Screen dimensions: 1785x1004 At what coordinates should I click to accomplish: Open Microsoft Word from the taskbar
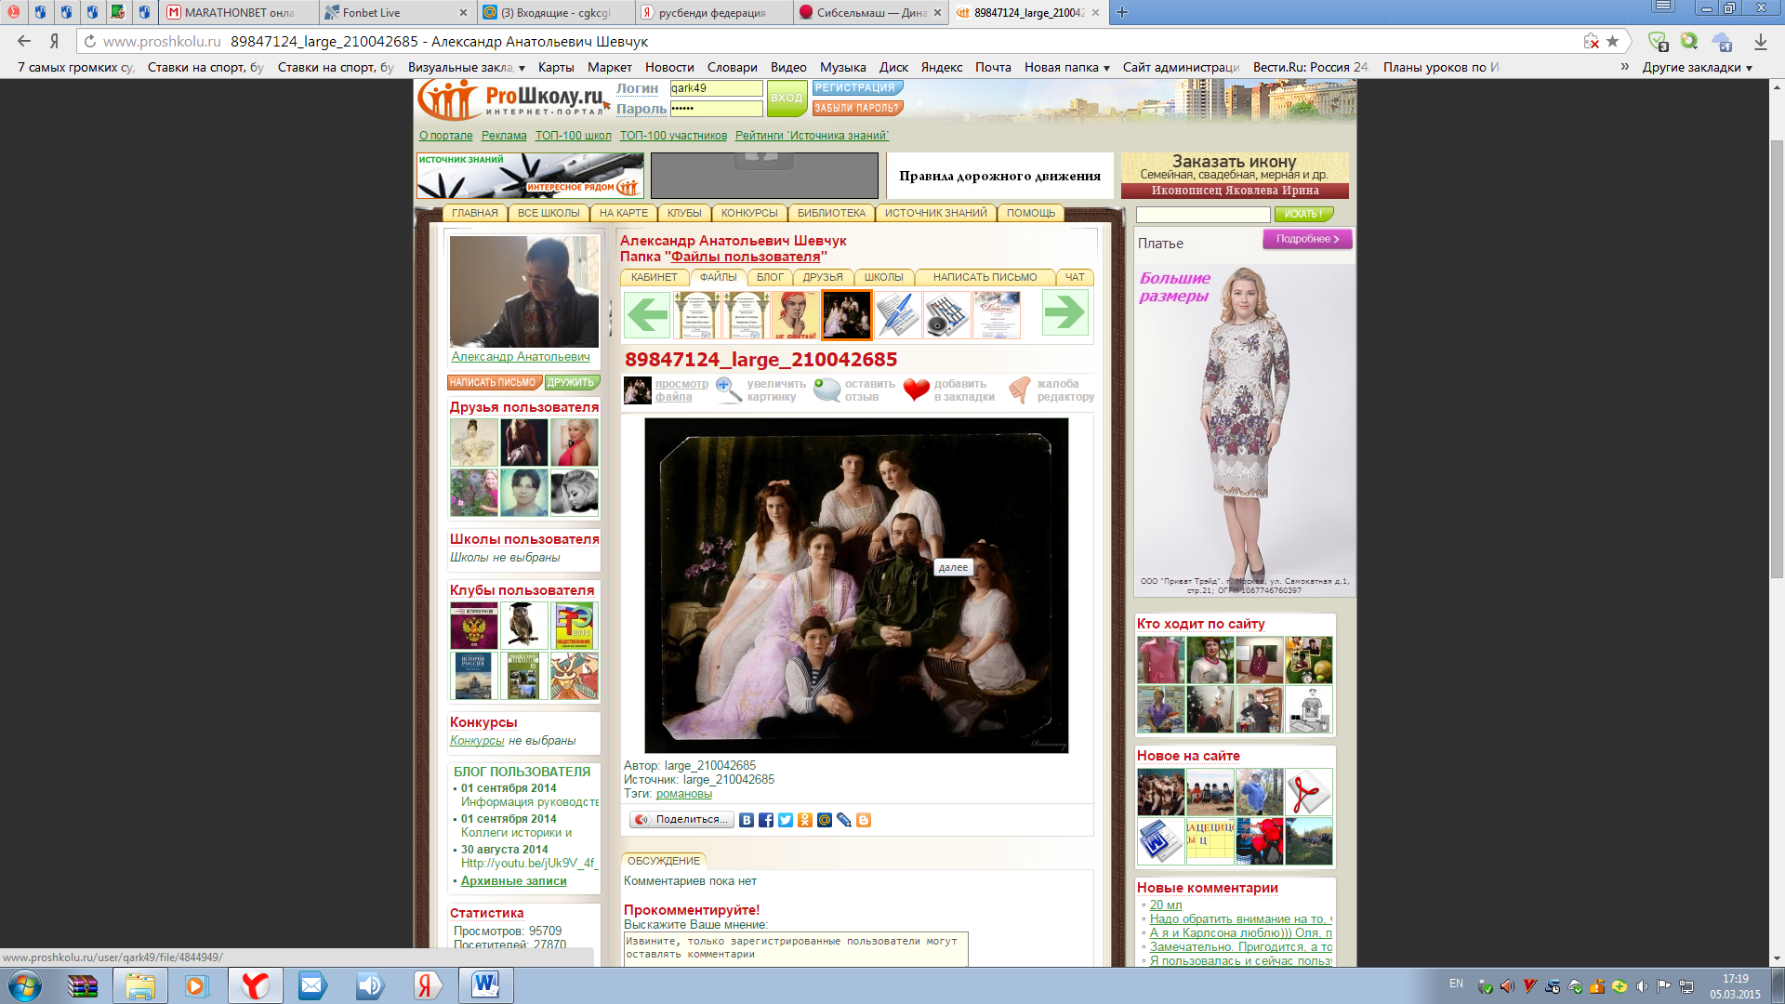(x=485, y=984)
